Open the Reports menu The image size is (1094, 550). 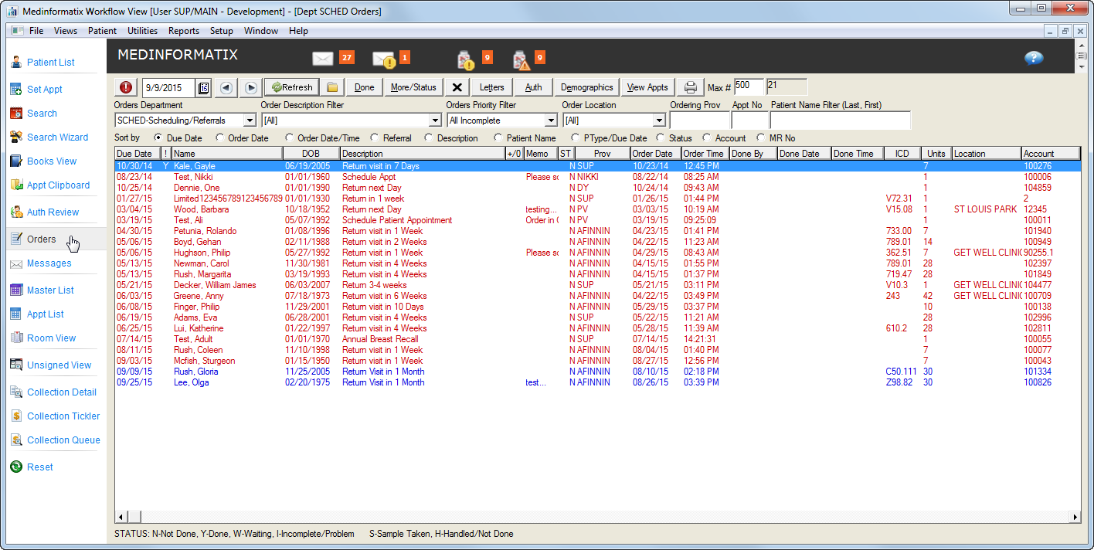[x=184, y=31]
